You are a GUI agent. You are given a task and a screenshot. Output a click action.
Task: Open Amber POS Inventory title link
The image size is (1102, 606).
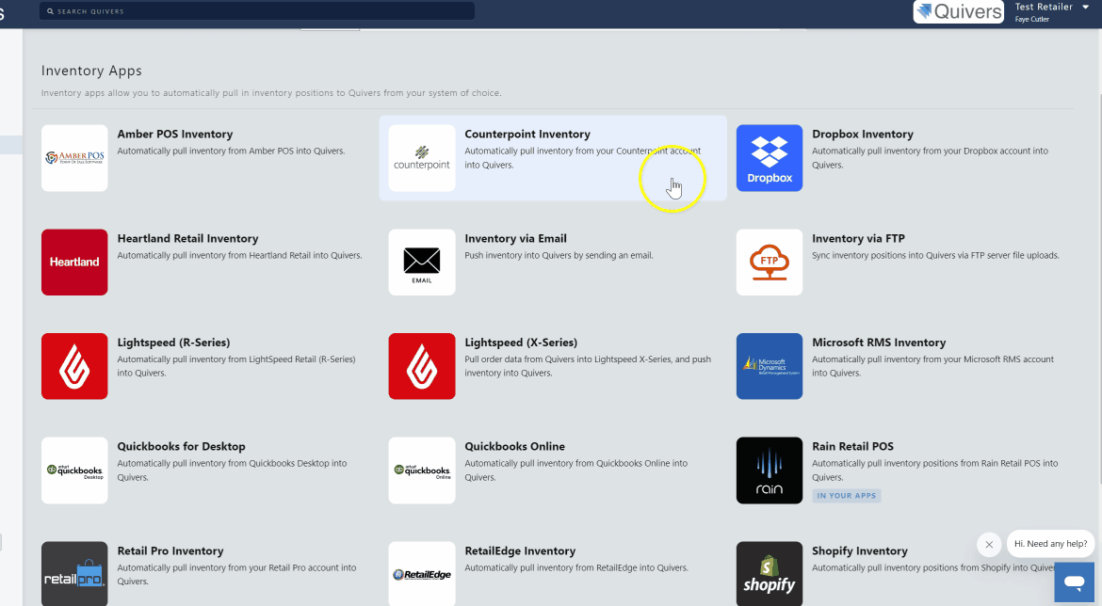click(175, 135)
